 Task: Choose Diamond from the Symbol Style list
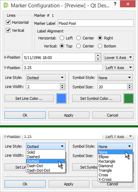click(x=115, y=166)
